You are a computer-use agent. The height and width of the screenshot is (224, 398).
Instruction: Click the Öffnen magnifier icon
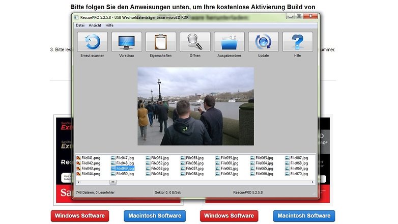point(195,42)
